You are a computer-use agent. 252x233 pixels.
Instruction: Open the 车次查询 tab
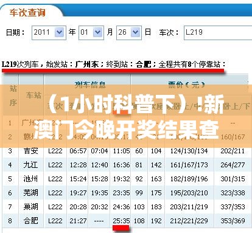pos(27,13)
